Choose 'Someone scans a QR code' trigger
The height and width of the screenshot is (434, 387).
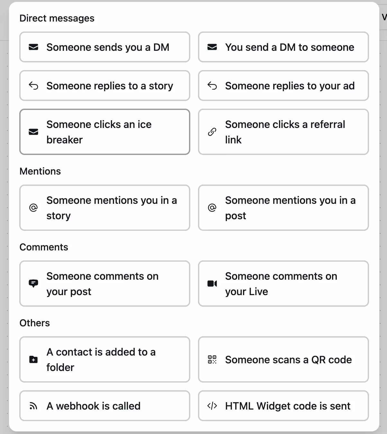point(283,359)
